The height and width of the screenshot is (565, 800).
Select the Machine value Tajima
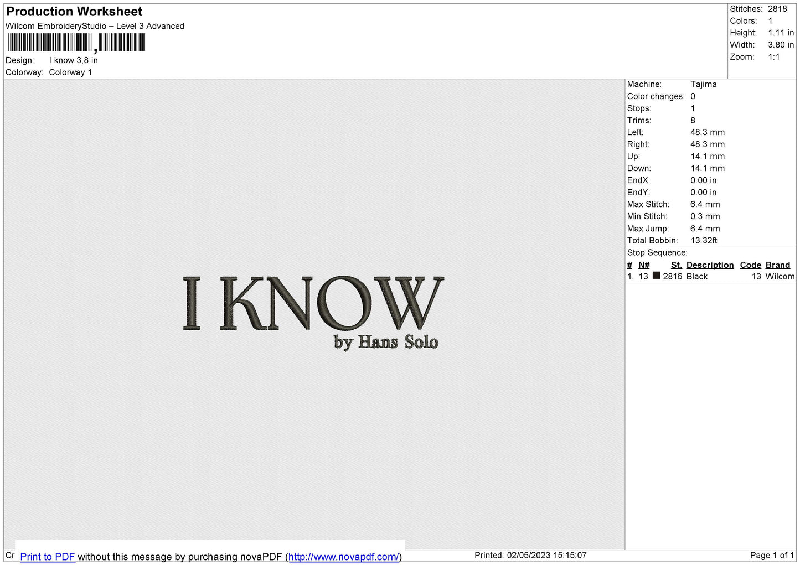[x=704, y=84]
